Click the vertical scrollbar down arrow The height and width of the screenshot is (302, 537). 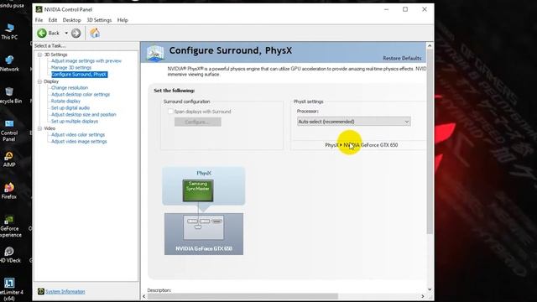pyautogui.click(x=430, y=289)
